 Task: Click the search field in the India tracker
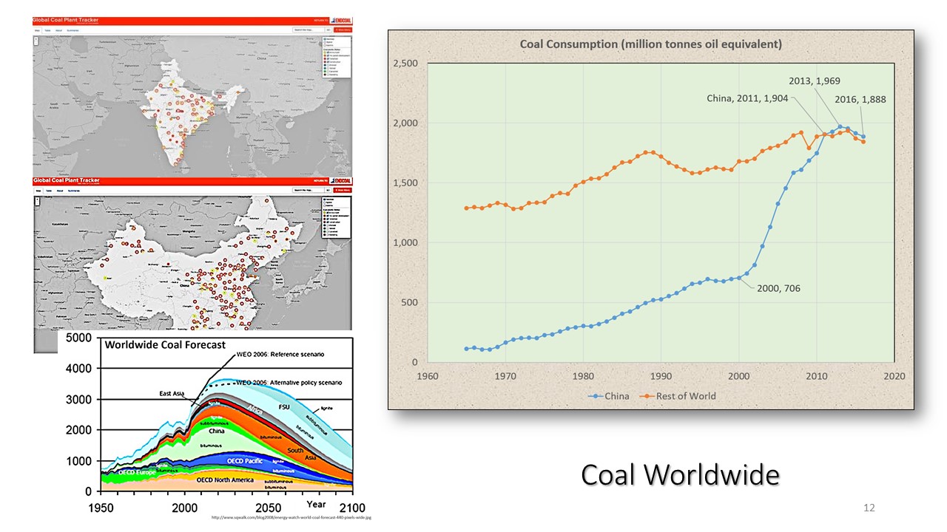point(309,30)
